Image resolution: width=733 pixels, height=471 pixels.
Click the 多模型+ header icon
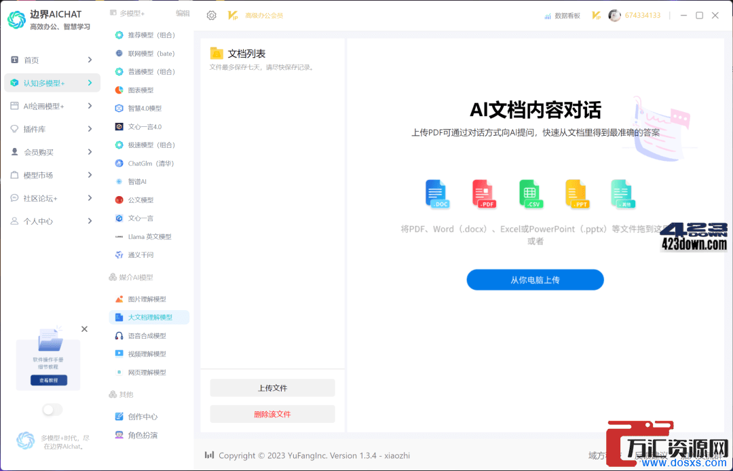pyautogui.click(x=113, y=13)
